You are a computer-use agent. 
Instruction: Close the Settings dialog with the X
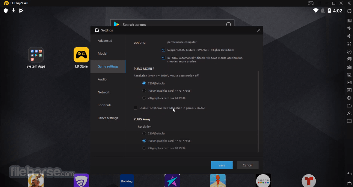pyautogui.click(x=259, y=30)
